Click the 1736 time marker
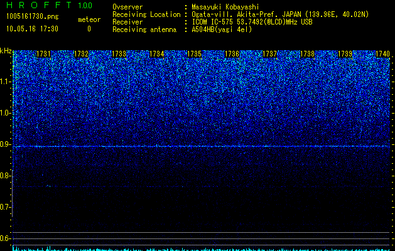The width and height of the screenshot is (395, 251). [232, 54]
